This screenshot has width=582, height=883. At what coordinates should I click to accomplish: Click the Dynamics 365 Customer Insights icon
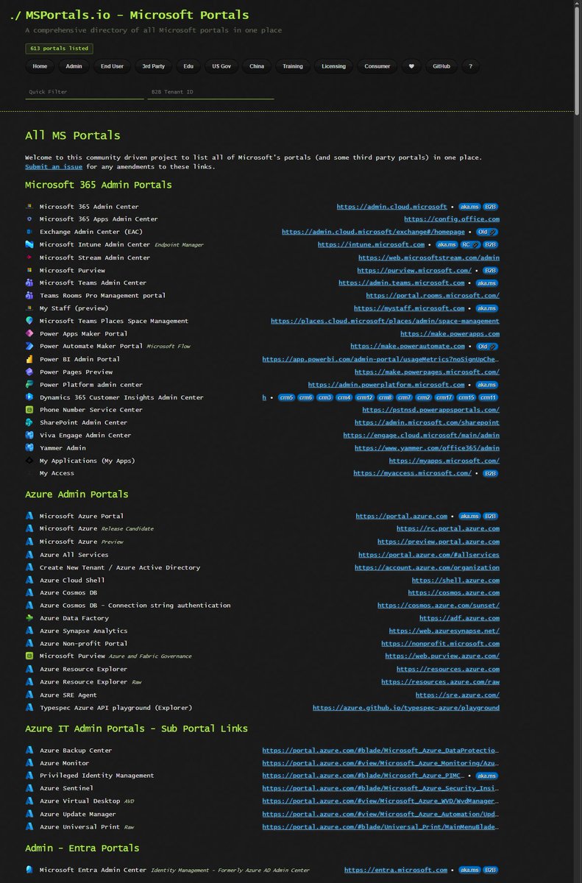click(x=29, y=397)
